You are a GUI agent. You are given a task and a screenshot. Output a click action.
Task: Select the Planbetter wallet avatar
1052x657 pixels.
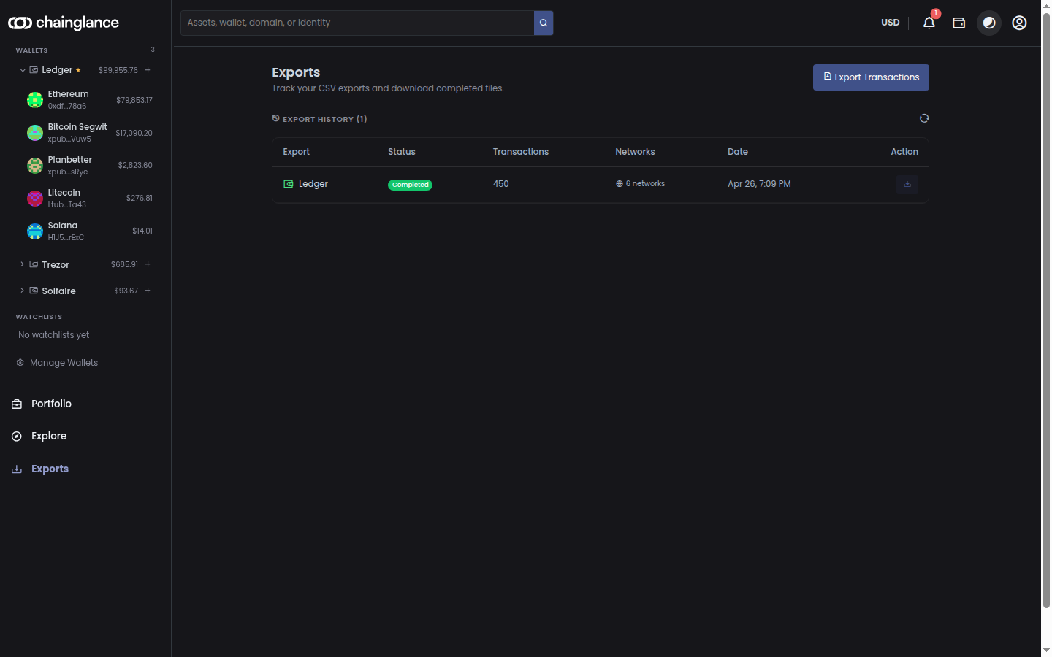coord(35,166)
